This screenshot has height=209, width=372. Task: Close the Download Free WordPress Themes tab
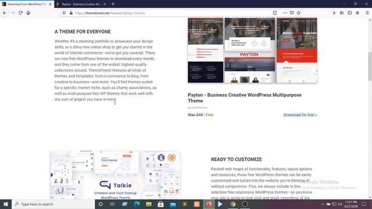51,4
